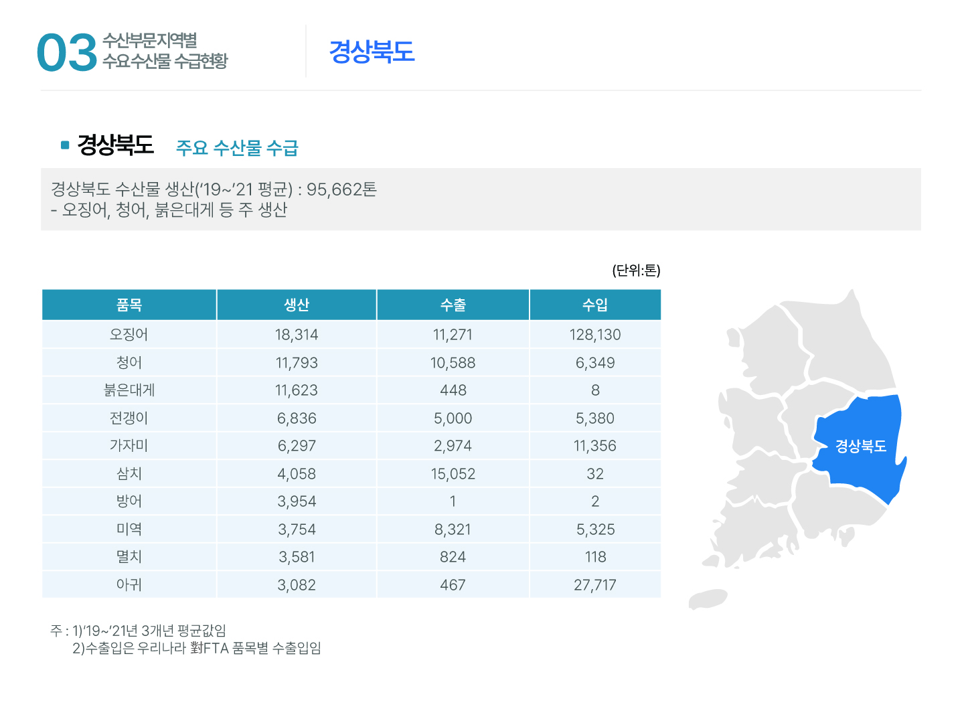The width and height of the screenshot is (964, 723).
Task: Select the yellowtail production value "3,954"
Action: pos(297,501)
